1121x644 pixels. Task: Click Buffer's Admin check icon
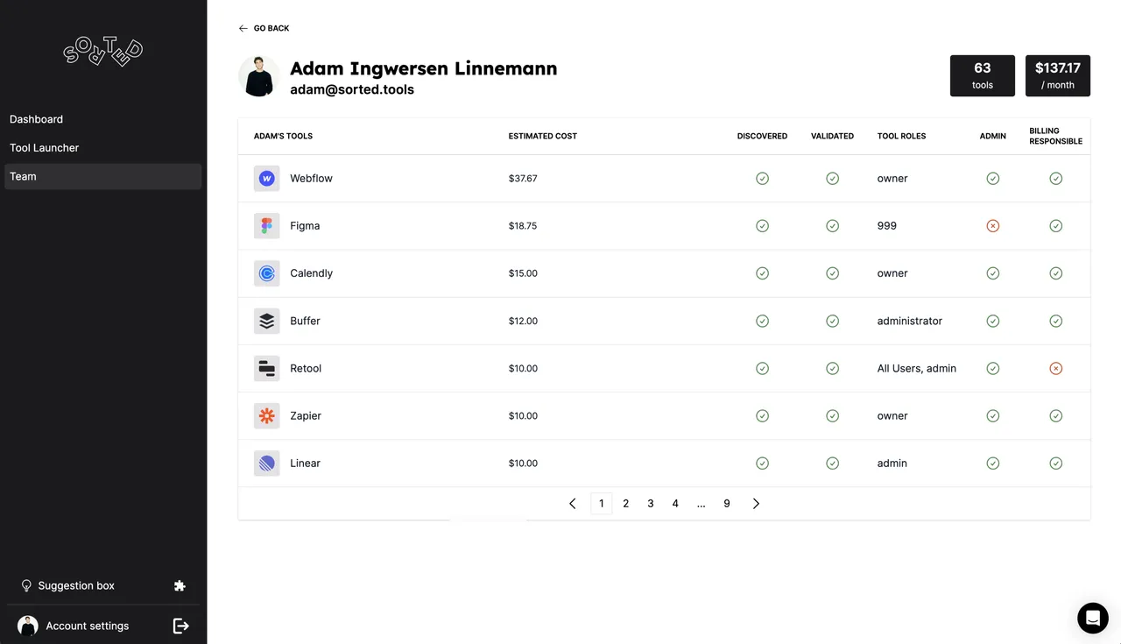pos(993,321)
